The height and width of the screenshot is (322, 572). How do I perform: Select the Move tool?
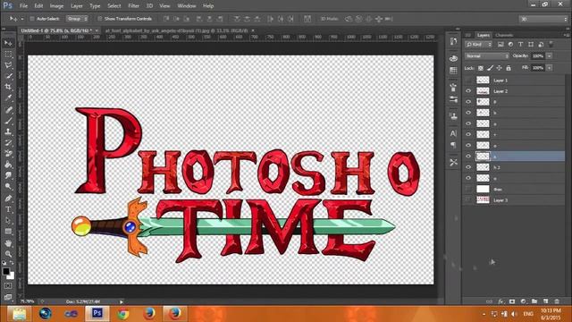click(8, 44)
